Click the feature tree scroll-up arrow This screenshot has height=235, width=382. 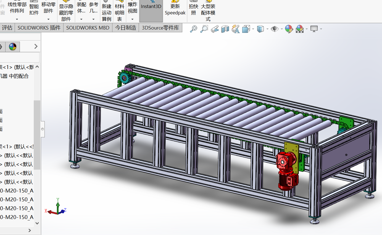click(37, 67)
